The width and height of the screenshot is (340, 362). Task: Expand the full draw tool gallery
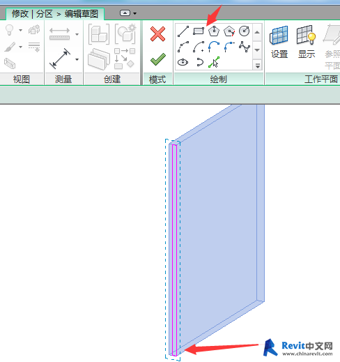[x=257, y=66]
